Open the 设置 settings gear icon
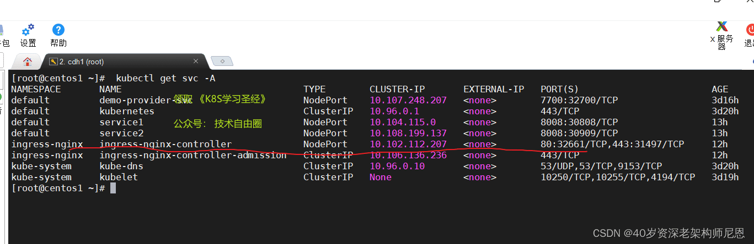The image size is (754, 244). (28, 30)
